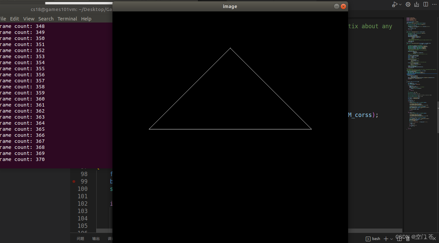
Task: Click the gear icon in the editor toolbar
Action: 408,4
